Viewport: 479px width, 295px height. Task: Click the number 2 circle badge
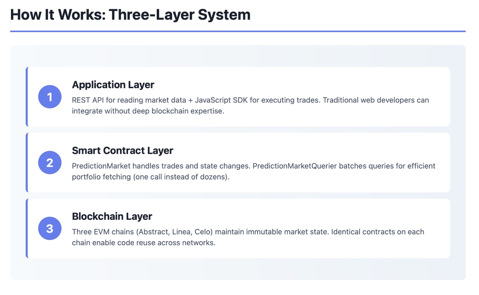click(x=50, y=163)
